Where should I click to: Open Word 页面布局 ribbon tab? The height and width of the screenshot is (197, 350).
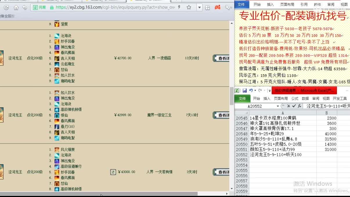(x=287, y=4)
